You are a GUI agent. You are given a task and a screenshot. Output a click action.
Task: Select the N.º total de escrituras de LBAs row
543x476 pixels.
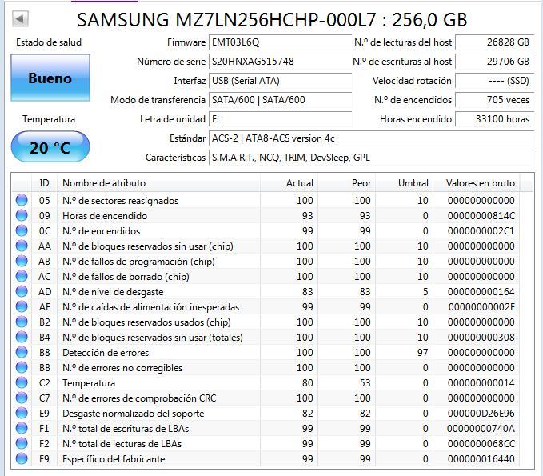point(266,429)
